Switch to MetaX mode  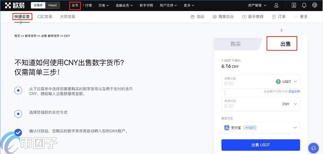[x=52, y=5]
